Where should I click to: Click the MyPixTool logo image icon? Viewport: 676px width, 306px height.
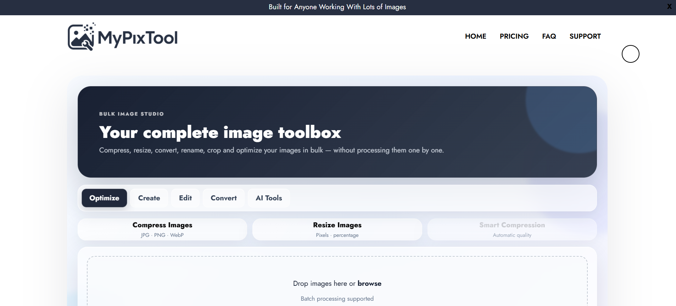(x=82, y=37)
